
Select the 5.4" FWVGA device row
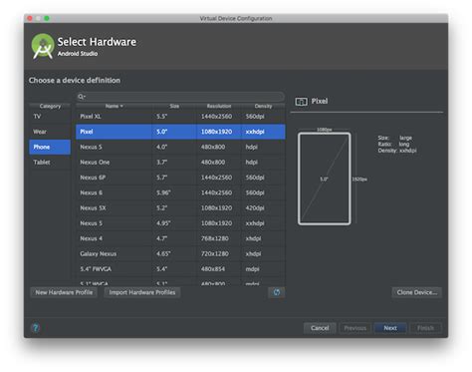click(x=180, y=269)
